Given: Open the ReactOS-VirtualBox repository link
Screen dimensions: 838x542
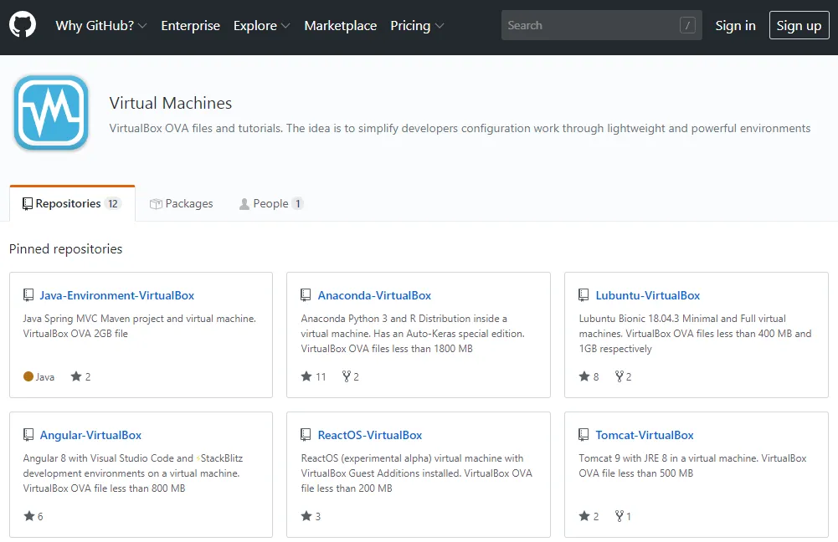Looking at the screenshot, I should pos(370,434).
